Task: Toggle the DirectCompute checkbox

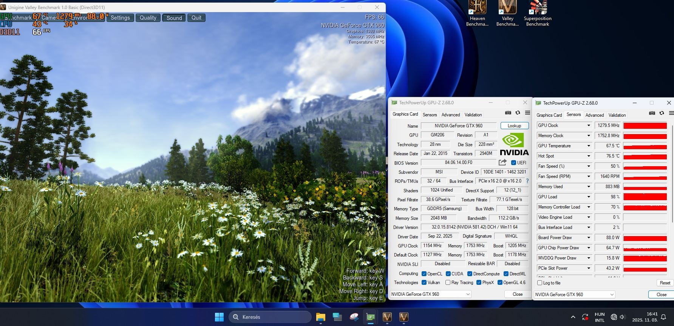Action: 470,274
